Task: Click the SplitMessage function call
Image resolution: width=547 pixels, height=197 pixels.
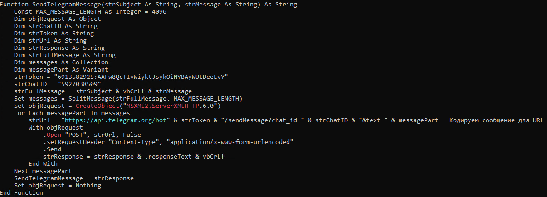Action: coord(87,99)
